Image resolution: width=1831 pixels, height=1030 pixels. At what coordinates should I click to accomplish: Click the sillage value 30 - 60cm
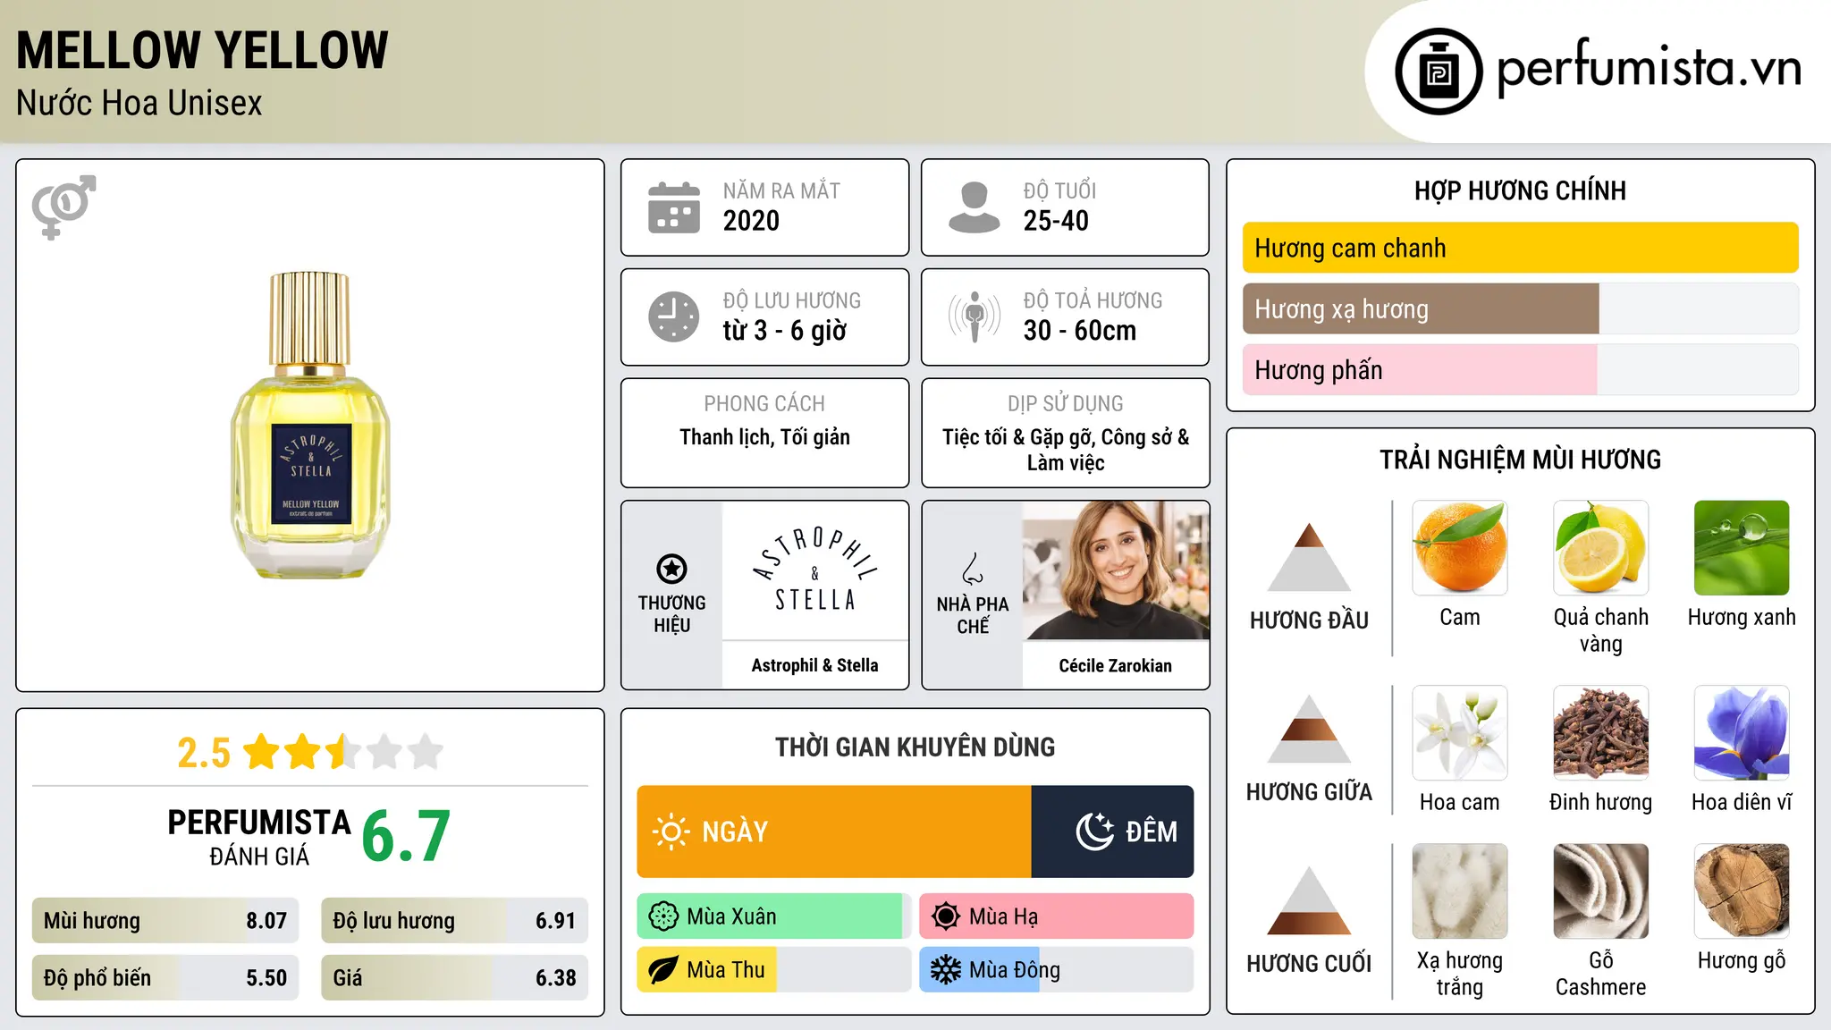click(1079, 331)
